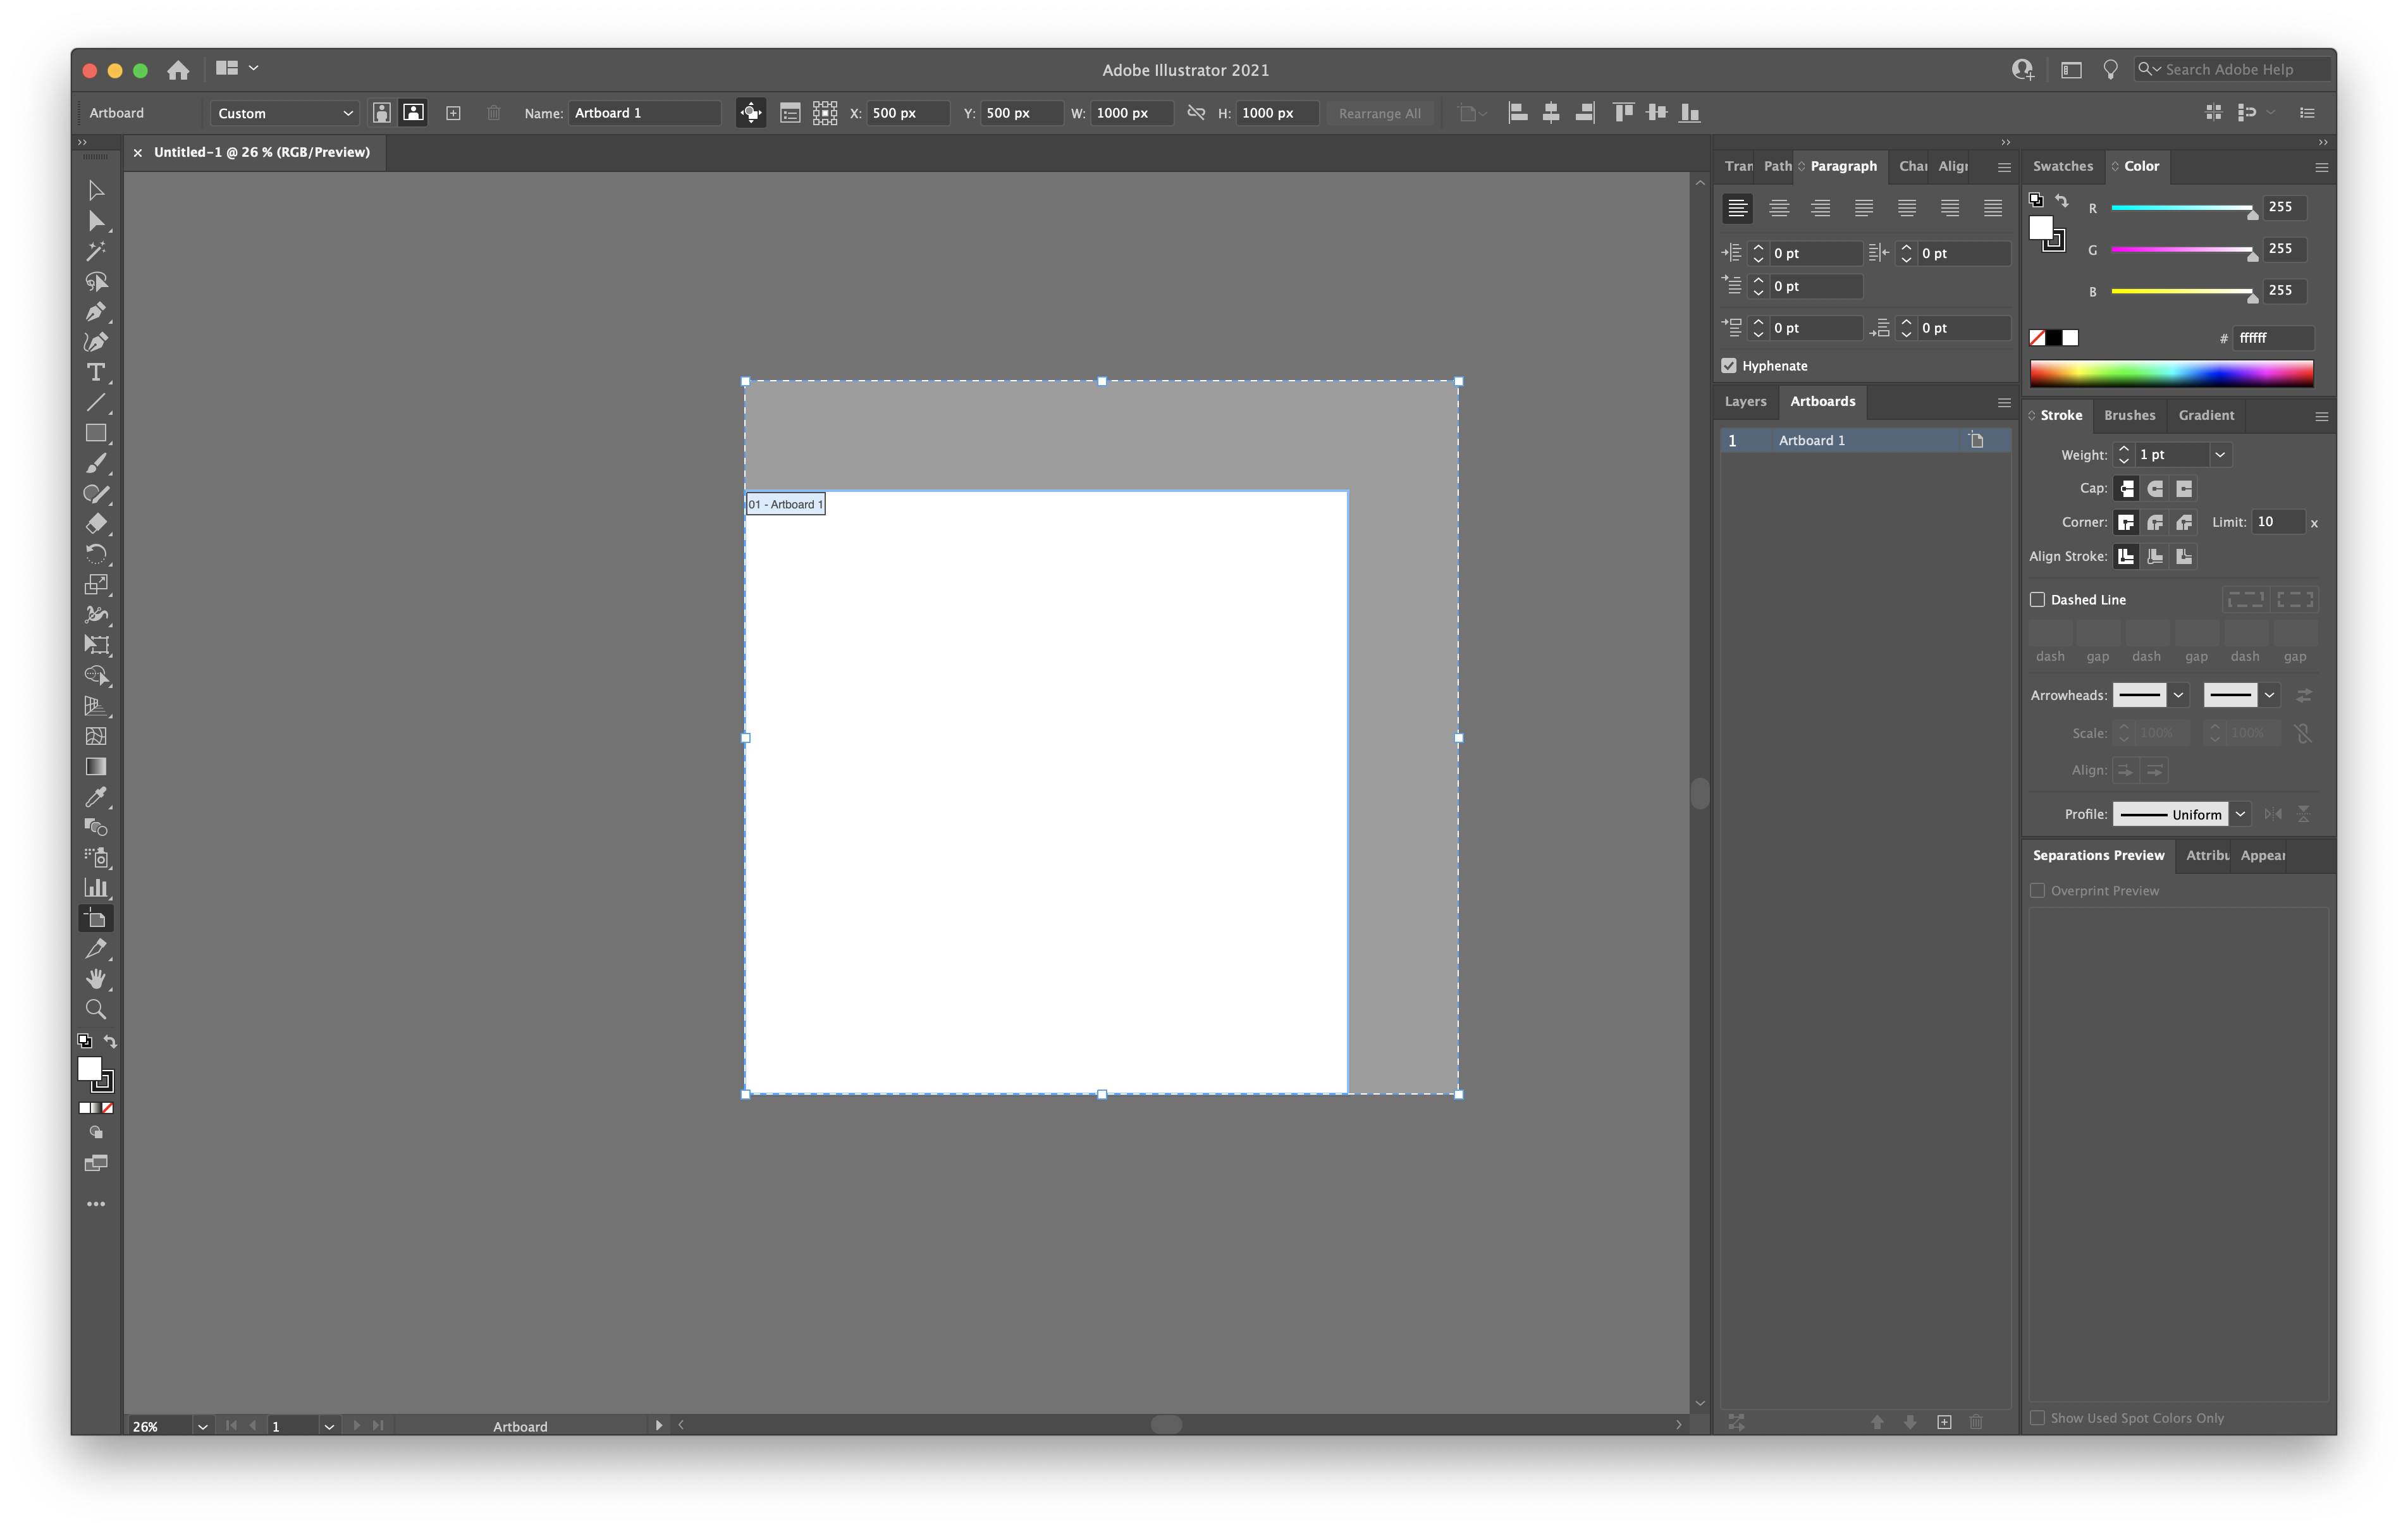Open Artboard Options icon in control bar
Viewport: 2408px width, 1529px height.
tap(790, 113)
